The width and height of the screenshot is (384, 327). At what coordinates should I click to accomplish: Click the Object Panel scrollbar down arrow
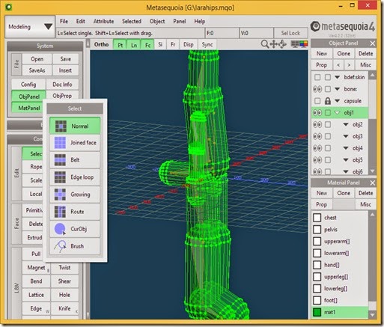pyautogui.click(x=373, y=171)
